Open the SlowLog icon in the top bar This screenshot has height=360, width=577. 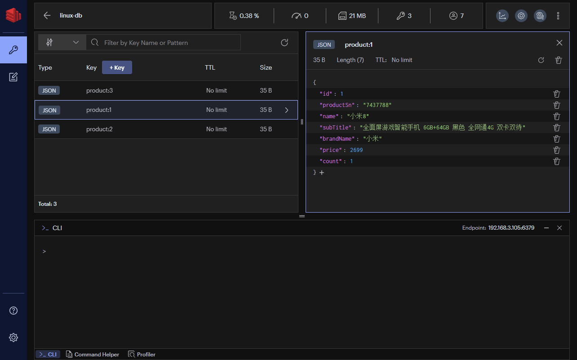pos(540,16)
